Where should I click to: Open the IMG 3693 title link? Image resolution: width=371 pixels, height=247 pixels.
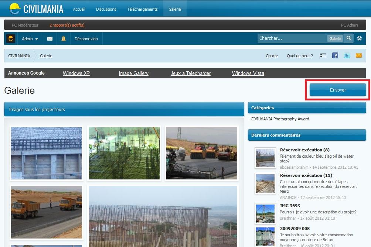[x=290, y=206]
